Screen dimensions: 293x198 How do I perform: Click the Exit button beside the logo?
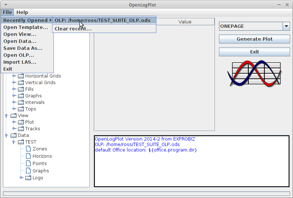[x=254, y=52]
